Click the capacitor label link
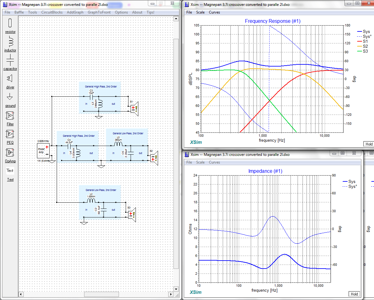 click(x=10, y=69)
